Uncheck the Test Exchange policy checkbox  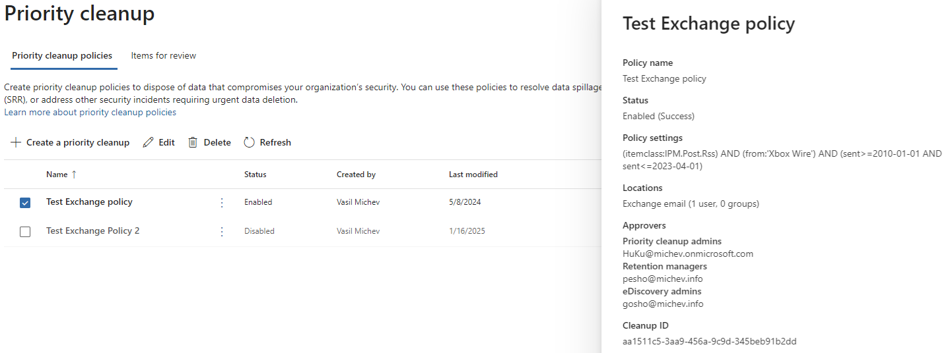pyautogui.click(x=25, y=203)
